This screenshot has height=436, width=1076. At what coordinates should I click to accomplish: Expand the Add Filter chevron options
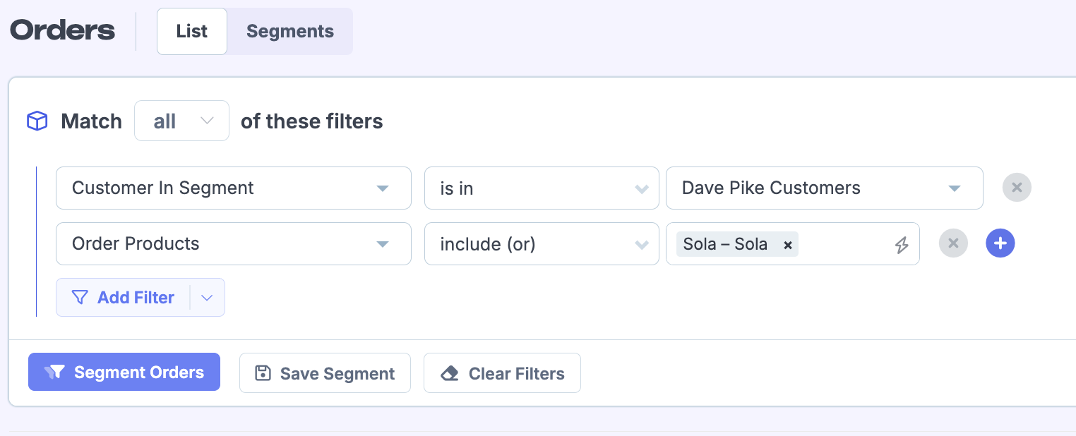coord(207,298)
